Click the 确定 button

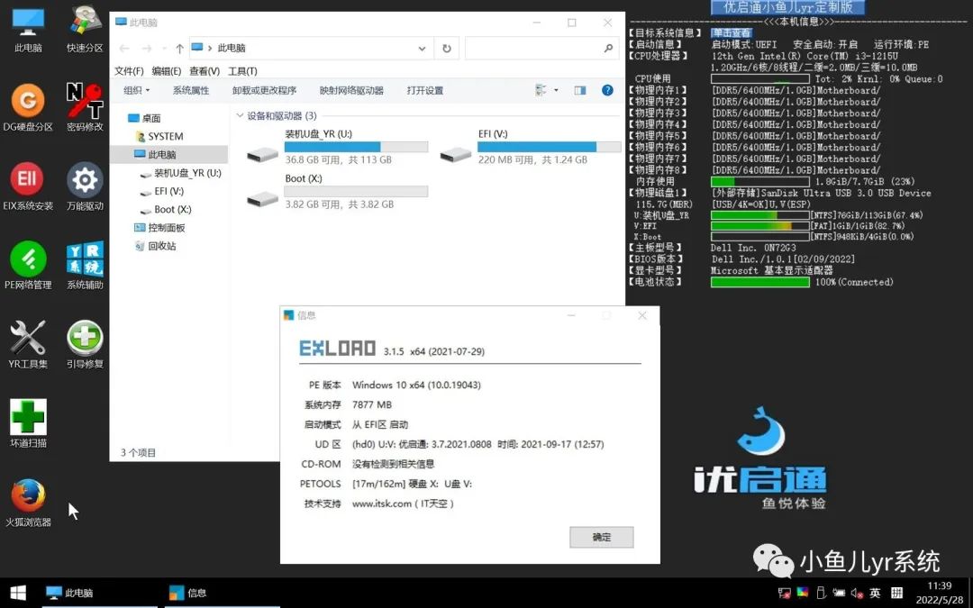tap(601, 537)
